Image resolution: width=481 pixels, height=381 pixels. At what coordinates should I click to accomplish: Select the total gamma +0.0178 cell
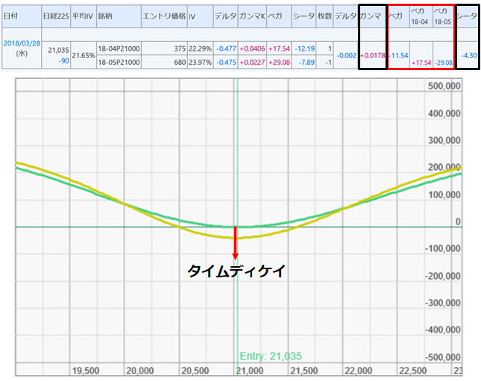[372, 55]
